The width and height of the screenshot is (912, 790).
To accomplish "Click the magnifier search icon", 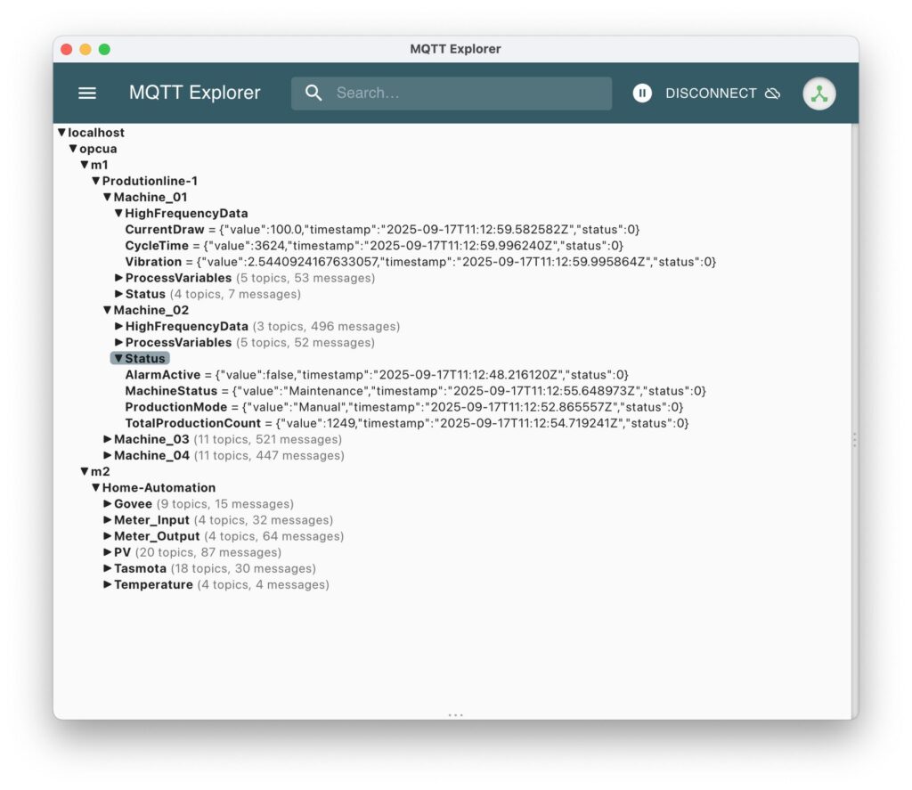I will (313, 93).
